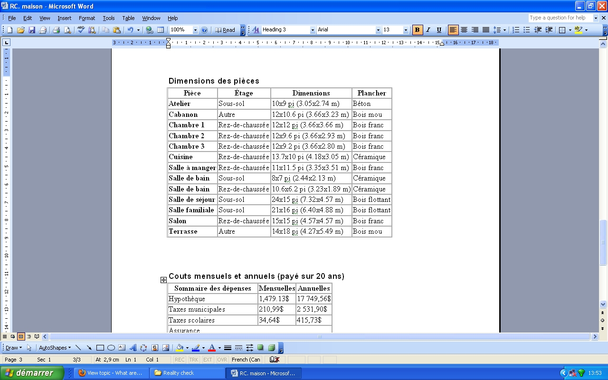Click the Insert WordArt icon
This screenshot has height=380, width=608.
[133, 348]
